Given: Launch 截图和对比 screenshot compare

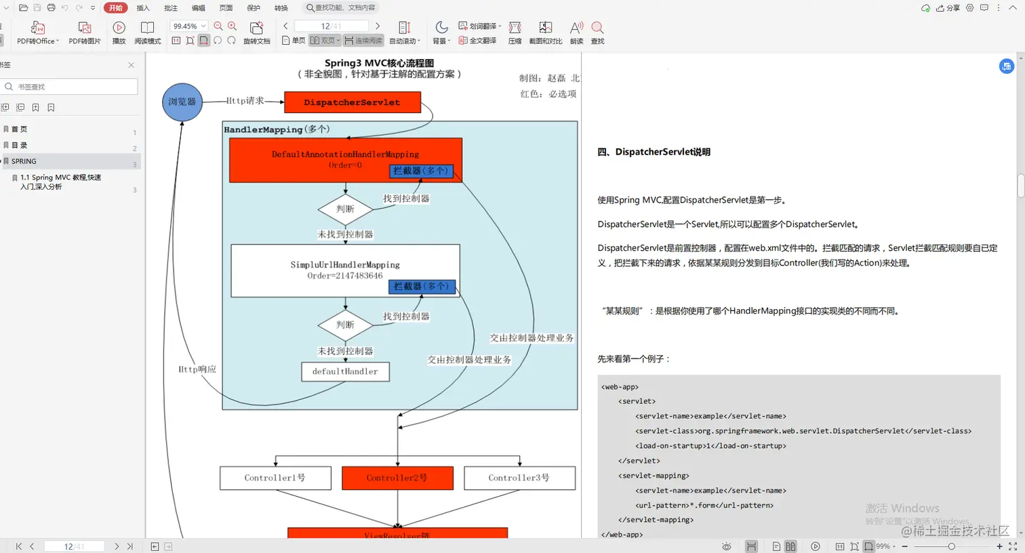Looking at the screenshot, I should click(x=545, y=32).
